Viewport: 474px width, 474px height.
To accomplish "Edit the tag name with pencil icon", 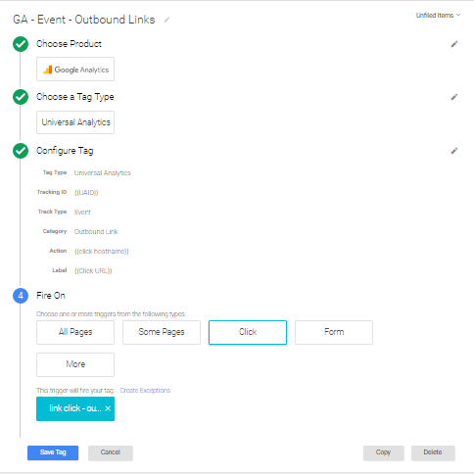I will 166,20.
